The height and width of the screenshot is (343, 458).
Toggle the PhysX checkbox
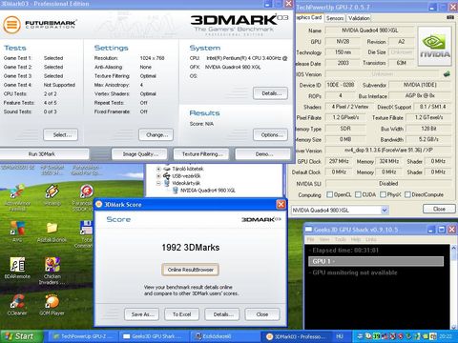click(x=383, y=194)
